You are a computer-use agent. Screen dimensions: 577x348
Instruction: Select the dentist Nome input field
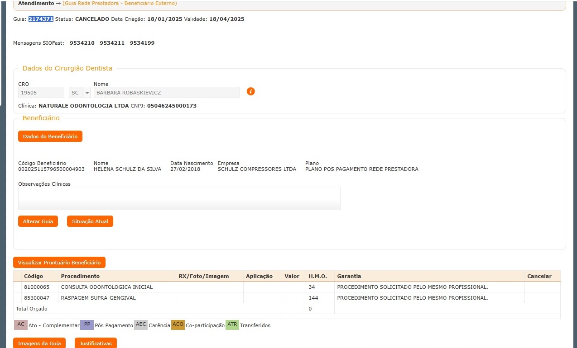click(x=166, y=93)
